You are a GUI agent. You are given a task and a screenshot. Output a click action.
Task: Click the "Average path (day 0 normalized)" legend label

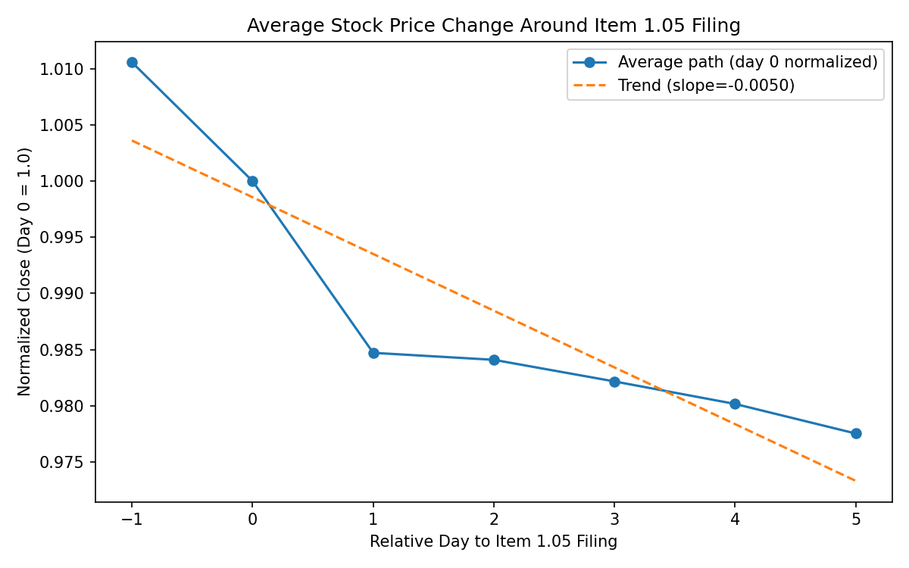(x=747, y=62)
